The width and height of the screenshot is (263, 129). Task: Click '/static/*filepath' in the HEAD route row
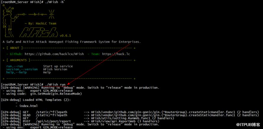tap(51, 115)
